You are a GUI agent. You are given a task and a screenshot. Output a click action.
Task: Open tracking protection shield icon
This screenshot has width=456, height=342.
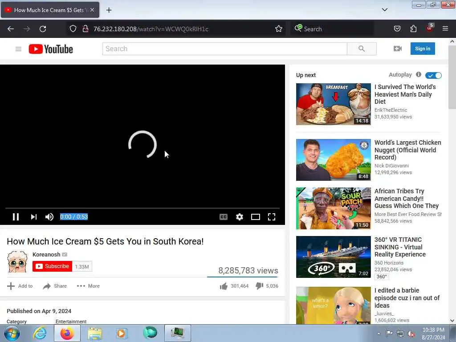pos(73,28)
